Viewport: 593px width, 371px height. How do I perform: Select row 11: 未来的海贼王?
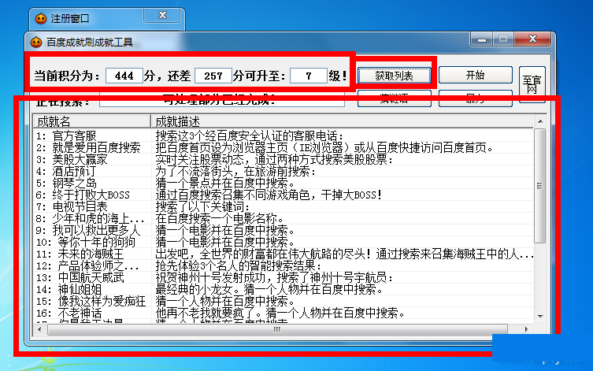283,254
